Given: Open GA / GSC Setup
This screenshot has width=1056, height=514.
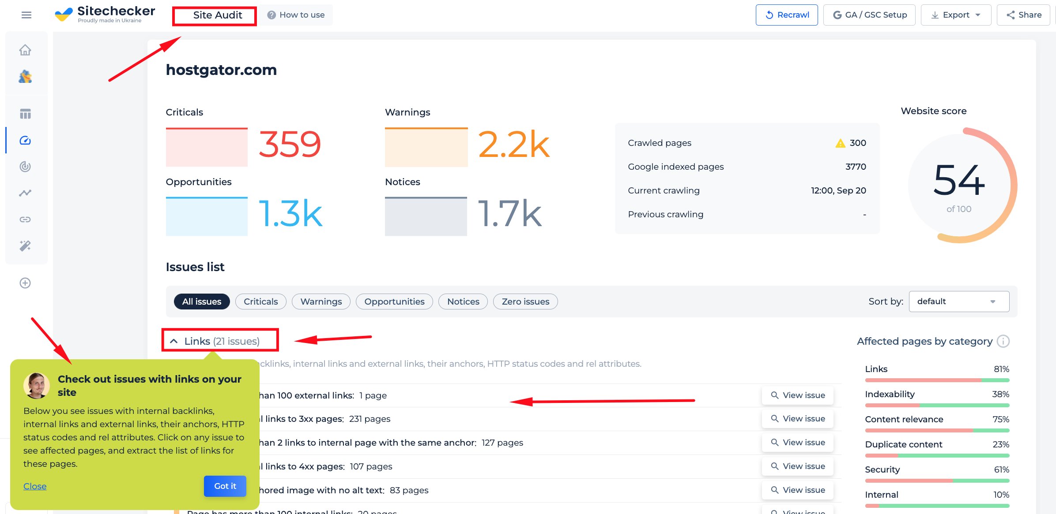Looking at the screenshot, I should pos(869,15).
